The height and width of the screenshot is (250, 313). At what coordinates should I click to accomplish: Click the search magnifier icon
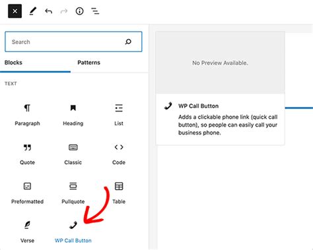click(128, 42)
